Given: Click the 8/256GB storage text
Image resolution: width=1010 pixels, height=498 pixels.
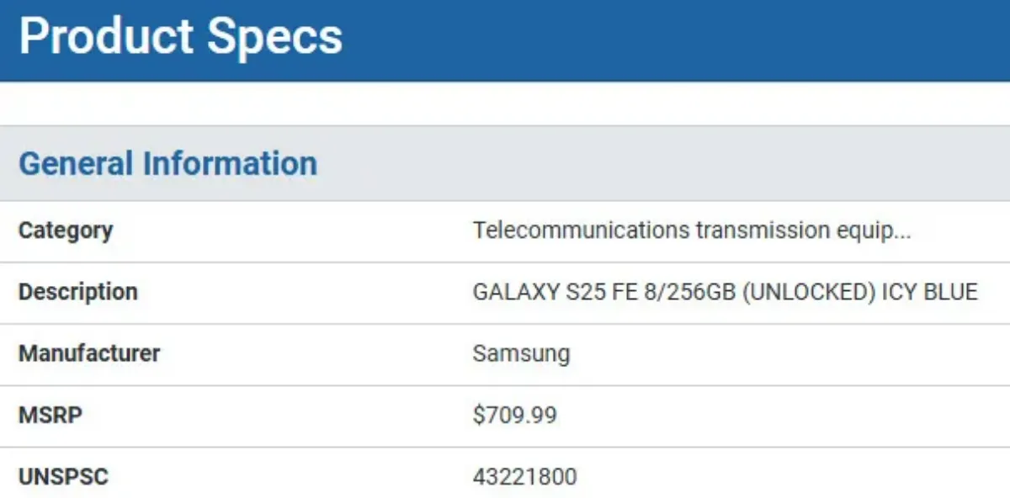Looking at the screenshot, I should click(687, 293).
